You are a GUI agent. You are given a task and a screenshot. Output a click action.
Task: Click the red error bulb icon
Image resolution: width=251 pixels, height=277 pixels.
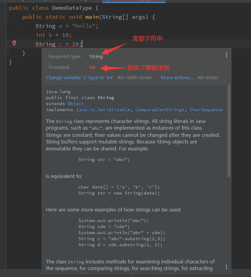(14, 43)
